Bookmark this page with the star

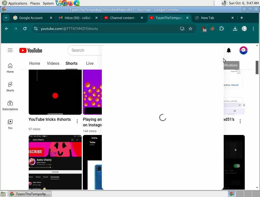coord(190,29)
